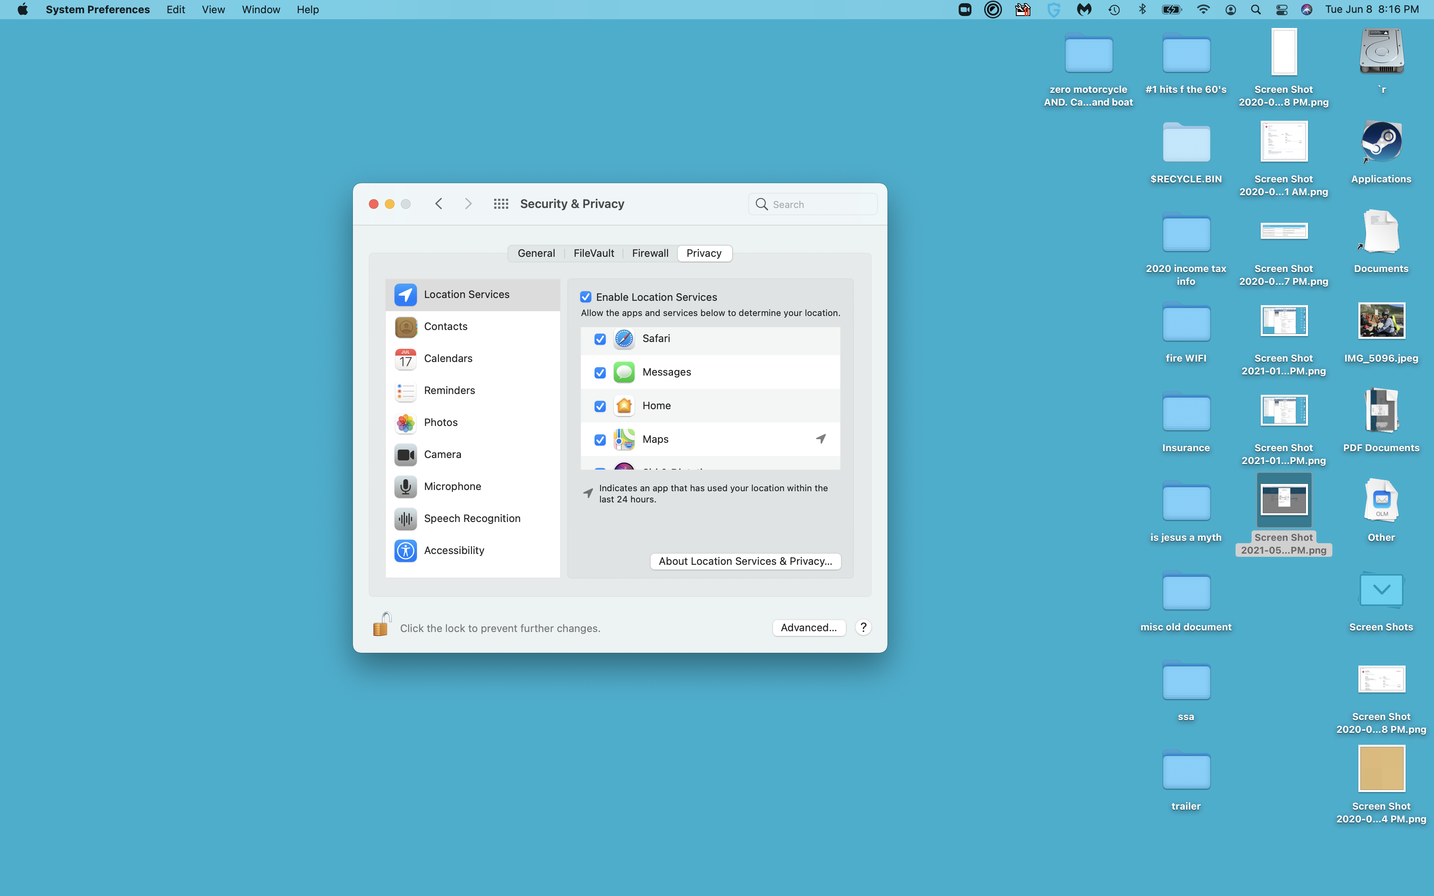Image resolution: width=1434 pixels, height=896 pixels.
Task: Switch to the Firewall tab
Action: point(649,253)
